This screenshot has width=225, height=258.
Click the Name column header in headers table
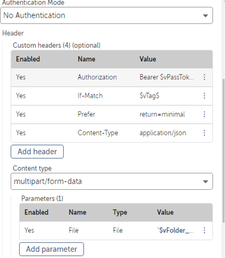[x=86, y=59]
